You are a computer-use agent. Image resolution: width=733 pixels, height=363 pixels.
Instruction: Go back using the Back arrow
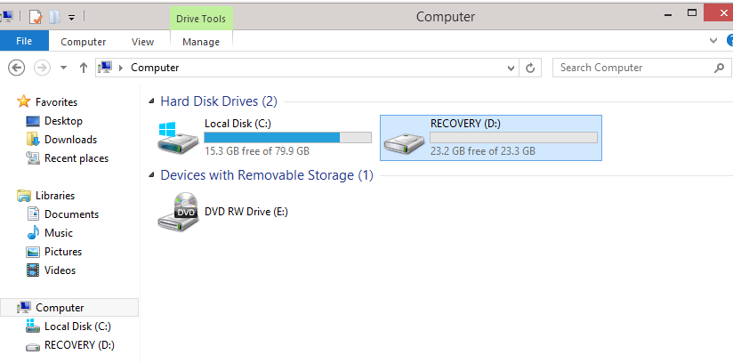(16, 68)
